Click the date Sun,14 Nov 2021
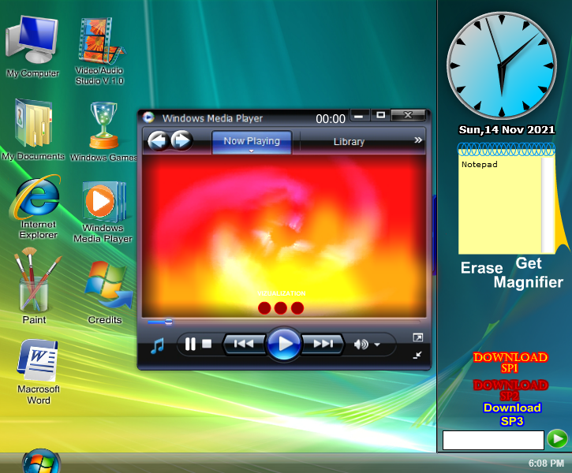572x473 pixels. click(507, 130)
